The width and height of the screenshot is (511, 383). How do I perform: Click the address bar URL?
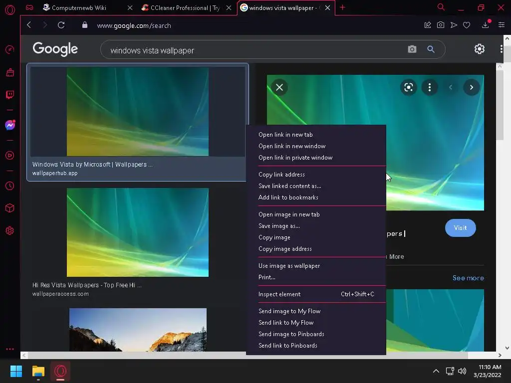[x=134, y=25]
